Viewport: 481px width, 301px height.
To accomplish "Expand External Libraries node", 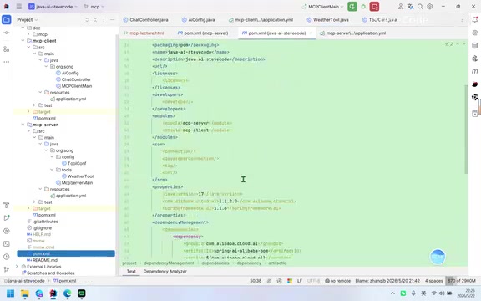I will click(17, 267).
